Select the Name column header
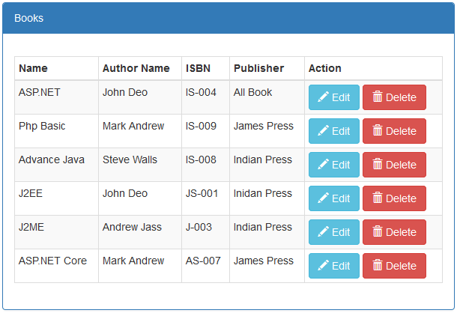The image size is (457, 313). (x=33, y=68)
